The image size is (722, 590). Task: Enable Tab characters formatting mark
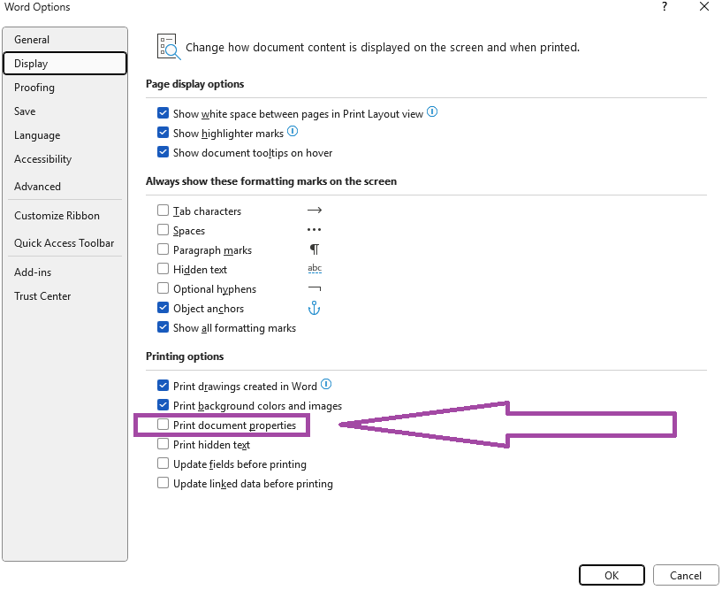point(163,211)
